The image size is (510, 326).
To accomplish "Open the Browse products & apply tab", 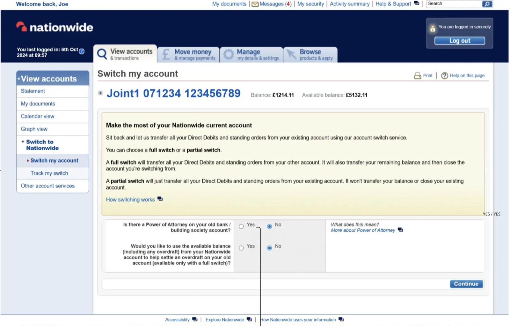I will [310, 54].
